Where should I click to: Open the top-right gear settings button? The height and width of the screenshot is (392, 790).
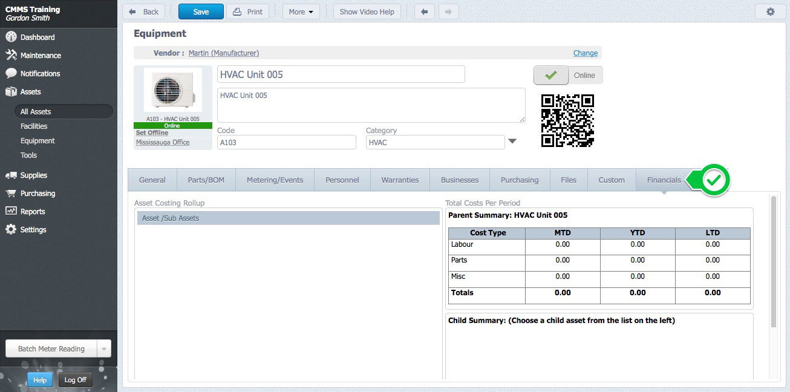(x=770, y=11)
